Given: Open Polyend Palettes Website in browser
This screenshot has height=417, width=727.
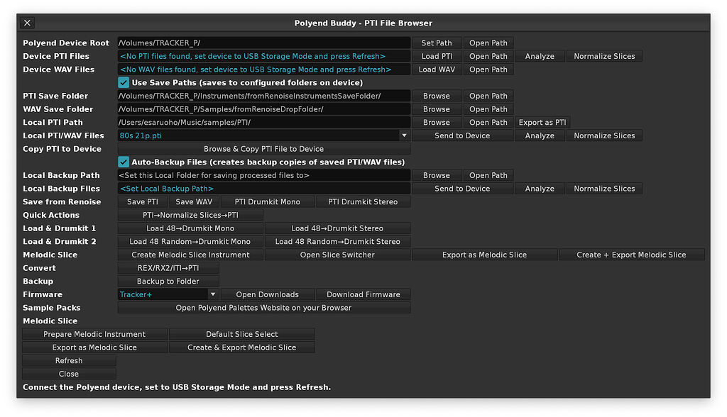Looking at the screenshot, I should point(263,307).
